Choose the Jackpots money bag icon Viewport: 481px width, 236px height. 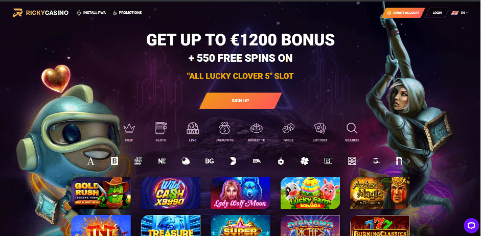pyautogui.click(x=224, y=128)
